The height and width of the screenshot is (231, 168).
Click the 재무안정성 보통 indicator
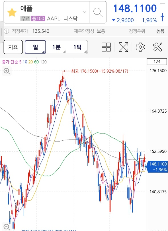pos(89,31)
